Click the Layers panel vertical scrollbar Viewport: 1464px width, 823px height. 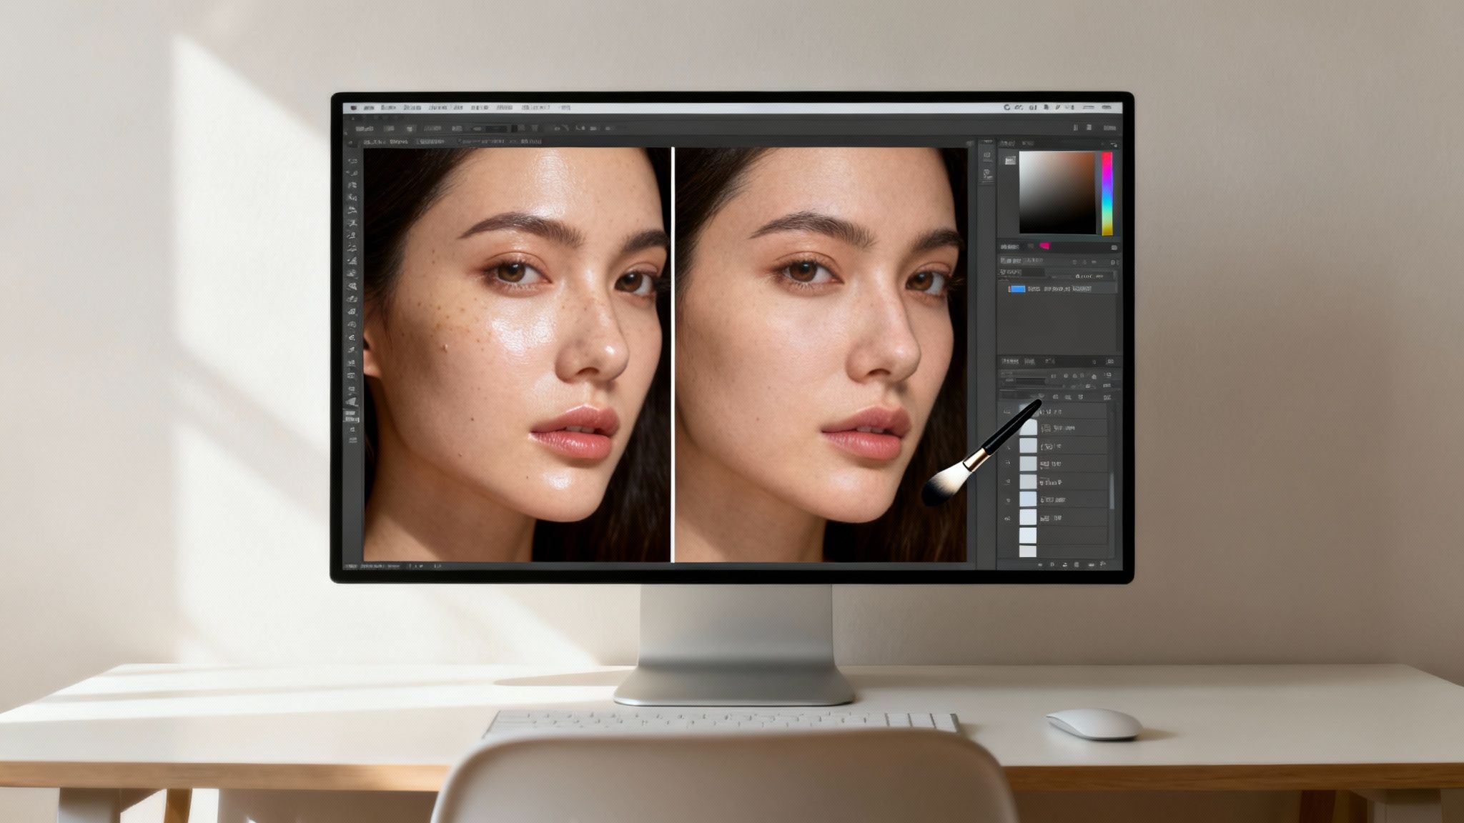[1112, 490]
